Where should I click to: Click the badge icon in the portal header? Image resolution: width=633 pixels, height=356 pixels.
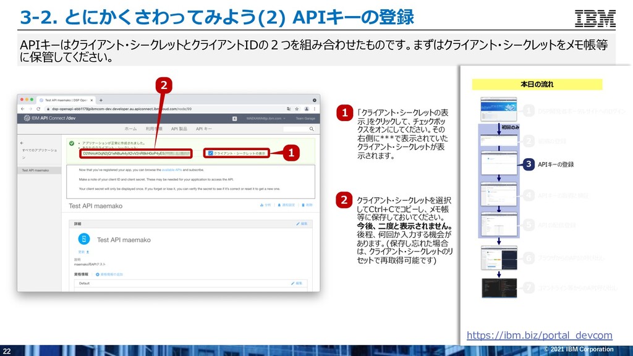[234, 119]
